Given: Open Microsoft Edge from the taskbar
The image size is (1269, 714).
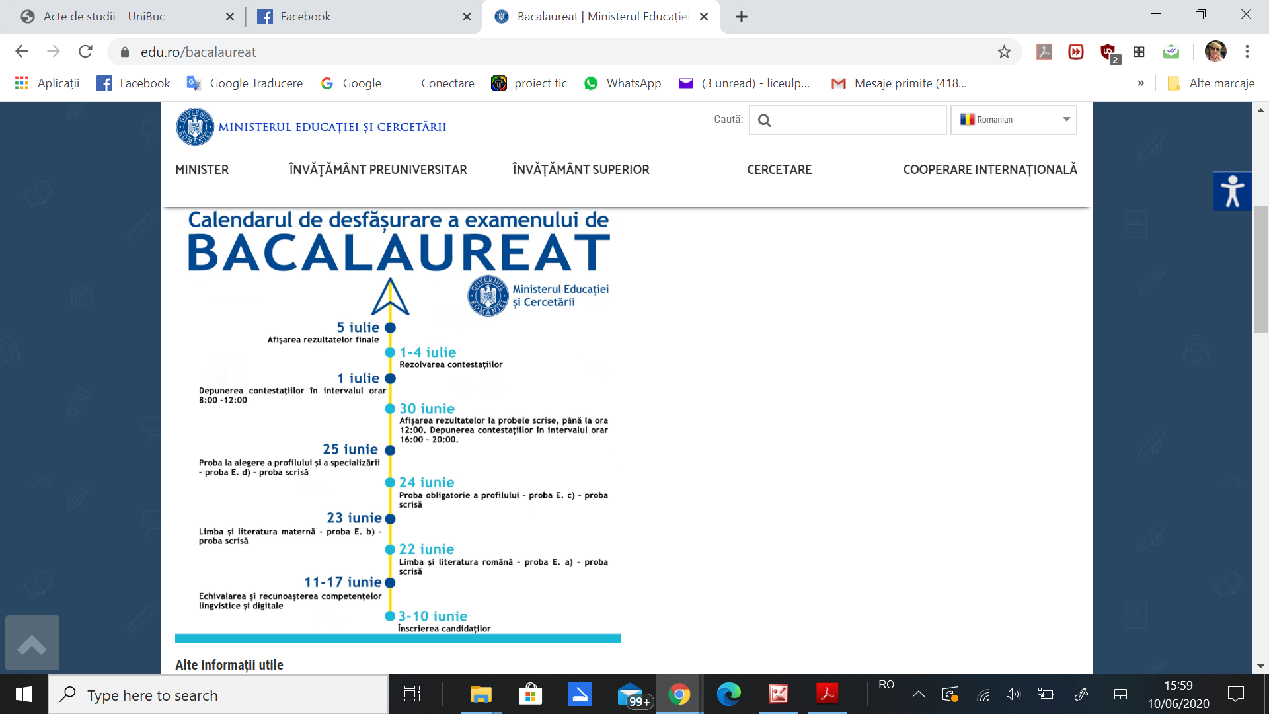Looking at the screenshot, I should point(728,694).
